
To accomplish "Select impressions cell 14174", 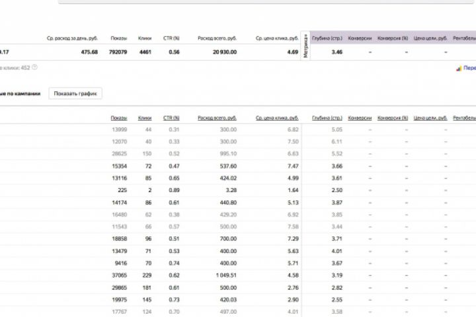I will click(119, 203).
